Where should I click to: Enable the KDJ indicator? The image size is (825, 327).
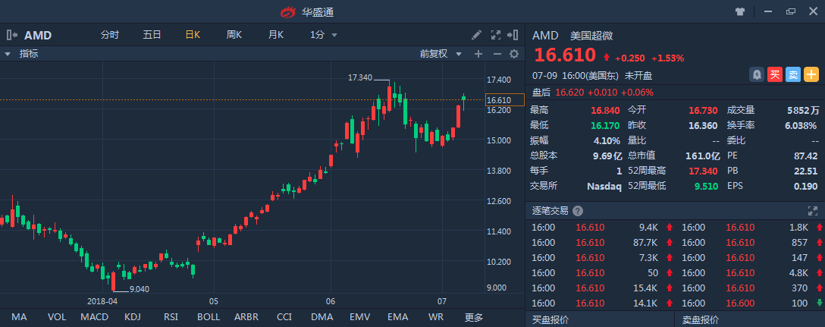tap(132, 317)
